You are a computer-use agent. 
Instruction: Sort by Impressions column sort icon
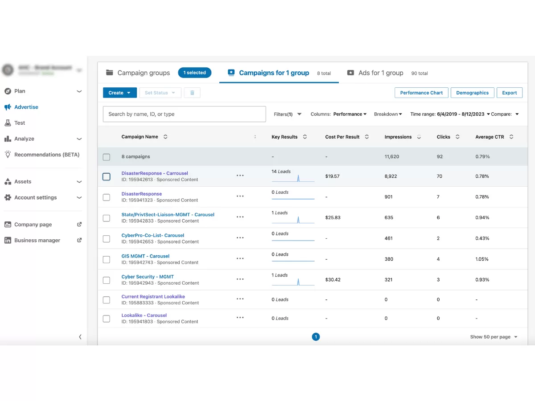tap(419, 137)
